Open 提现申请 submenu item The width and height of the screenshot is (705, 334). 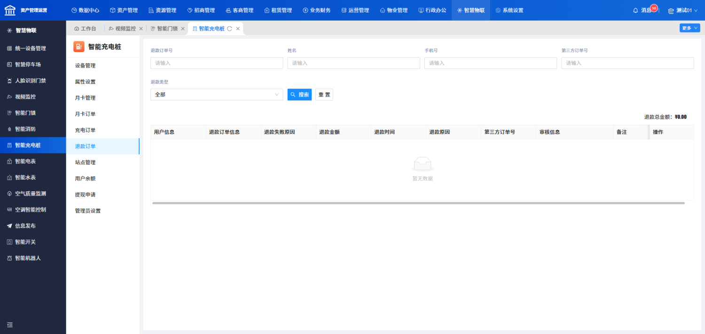coord(103,195)
